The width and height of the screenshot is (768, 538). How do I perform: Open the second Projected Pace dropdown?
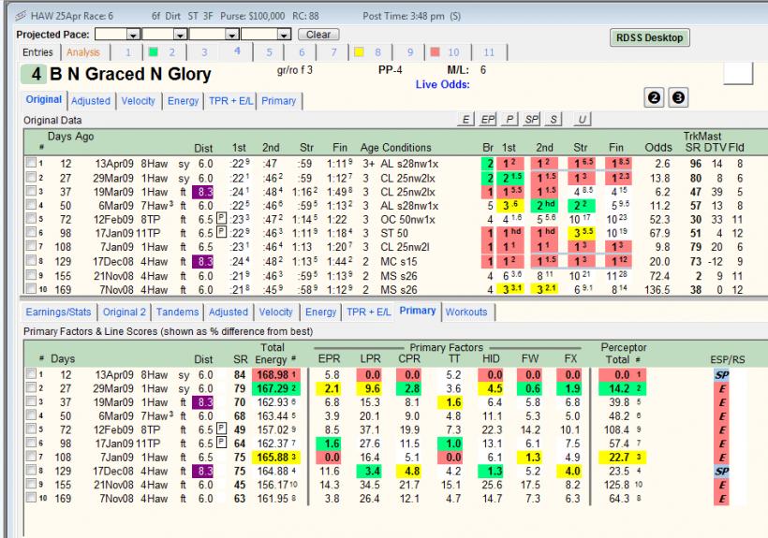pyautogui.click(x=180, y=35)
